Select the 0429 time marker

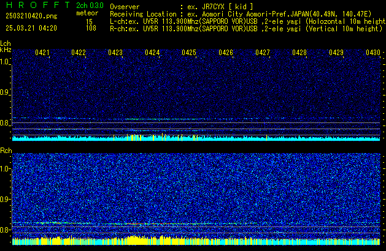336,53
